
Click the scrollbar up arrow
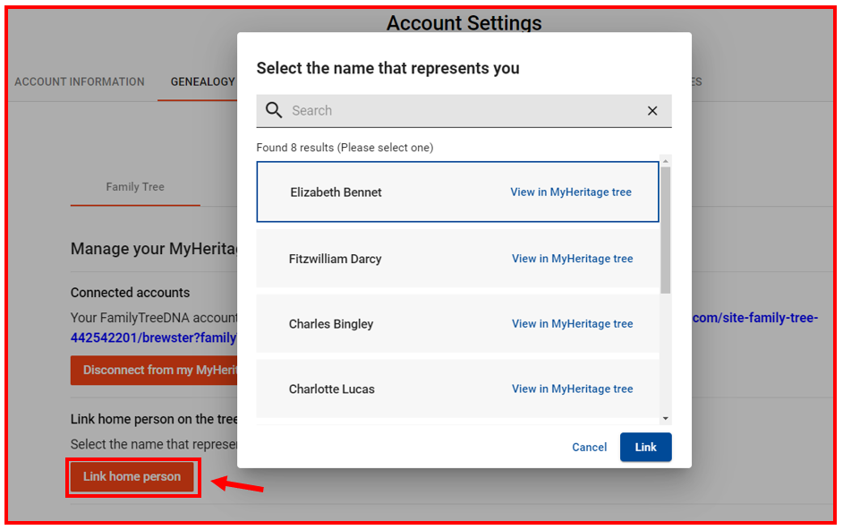[x=666, y=161]
